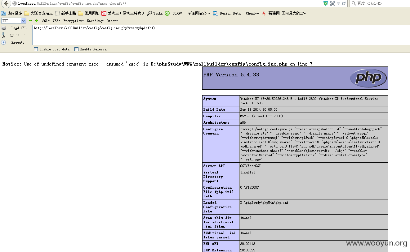The height and width of the screenshot is (252, 410).
Task: Open the QR code icon in address bar
Action: [332, 3]
